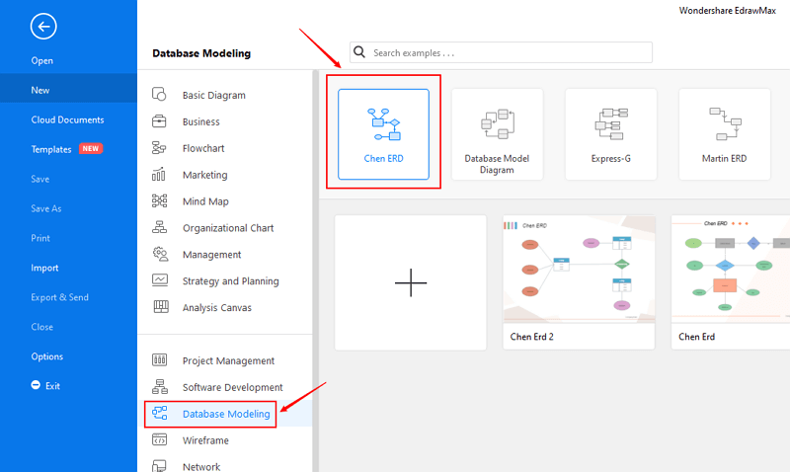Click the Project Management icon
This screenshot has width=790, height=472.
pyautogui.click(x=160, y=359)
